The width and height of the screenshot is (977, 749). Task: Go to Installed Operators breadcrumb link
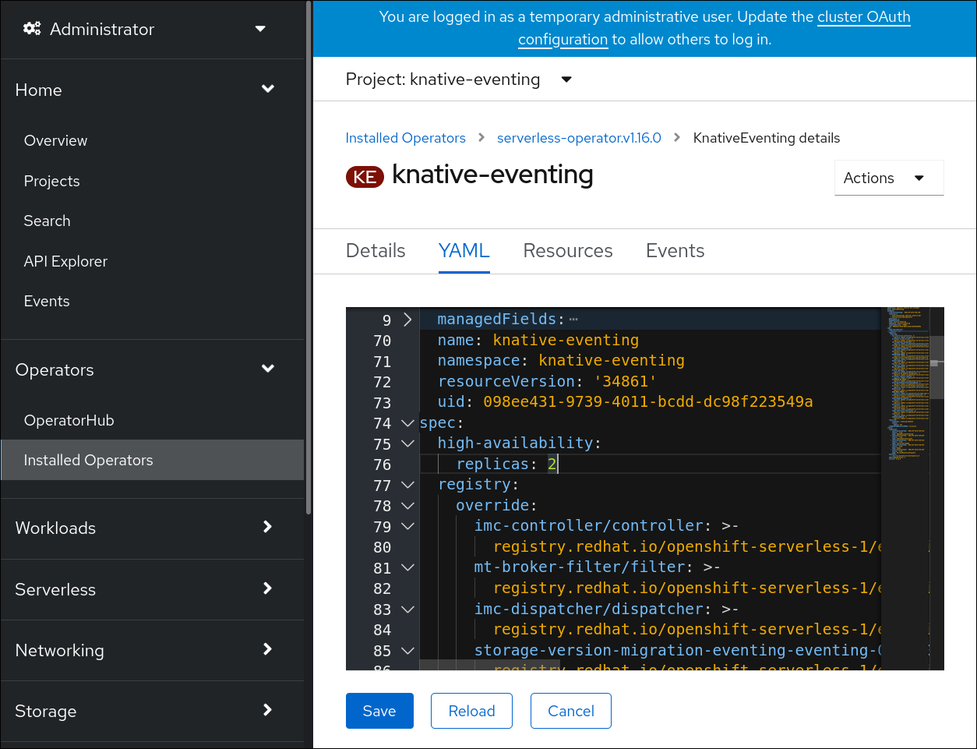[x=405, y=138]
